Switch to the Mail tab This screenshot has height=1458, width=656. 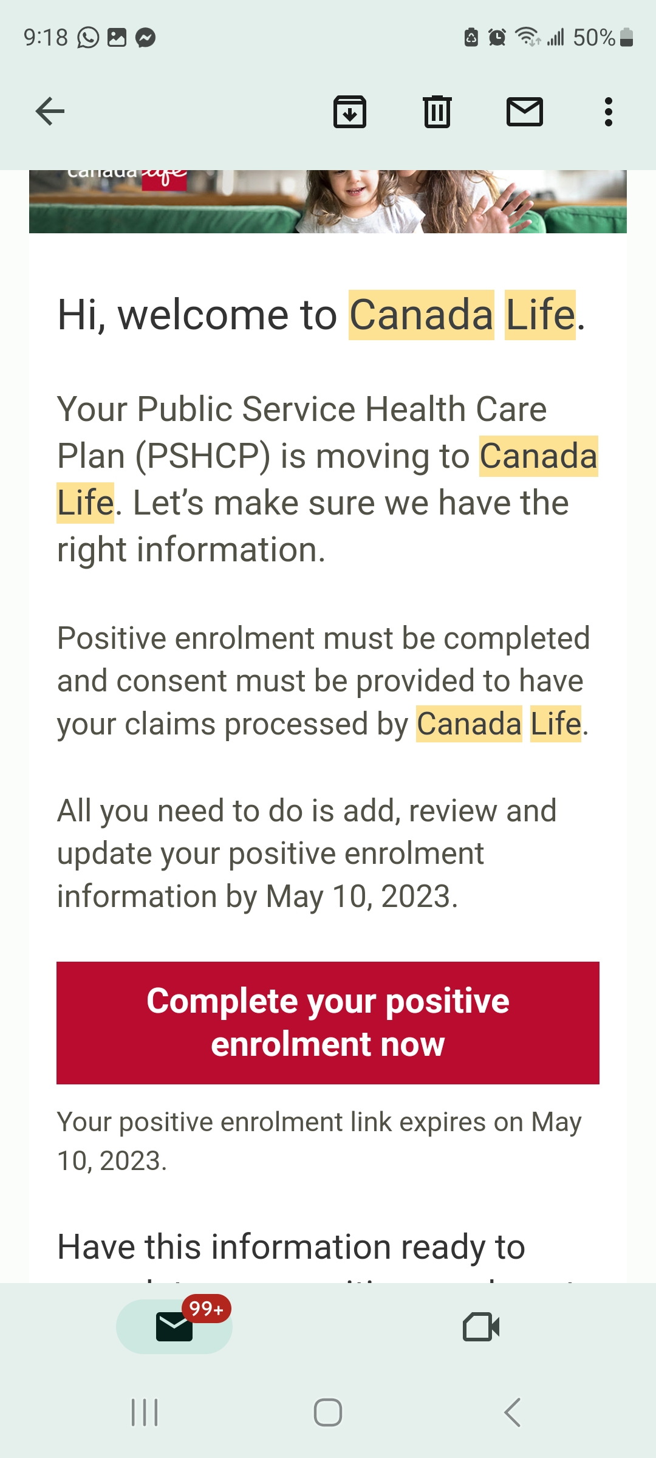point(174,1326)
